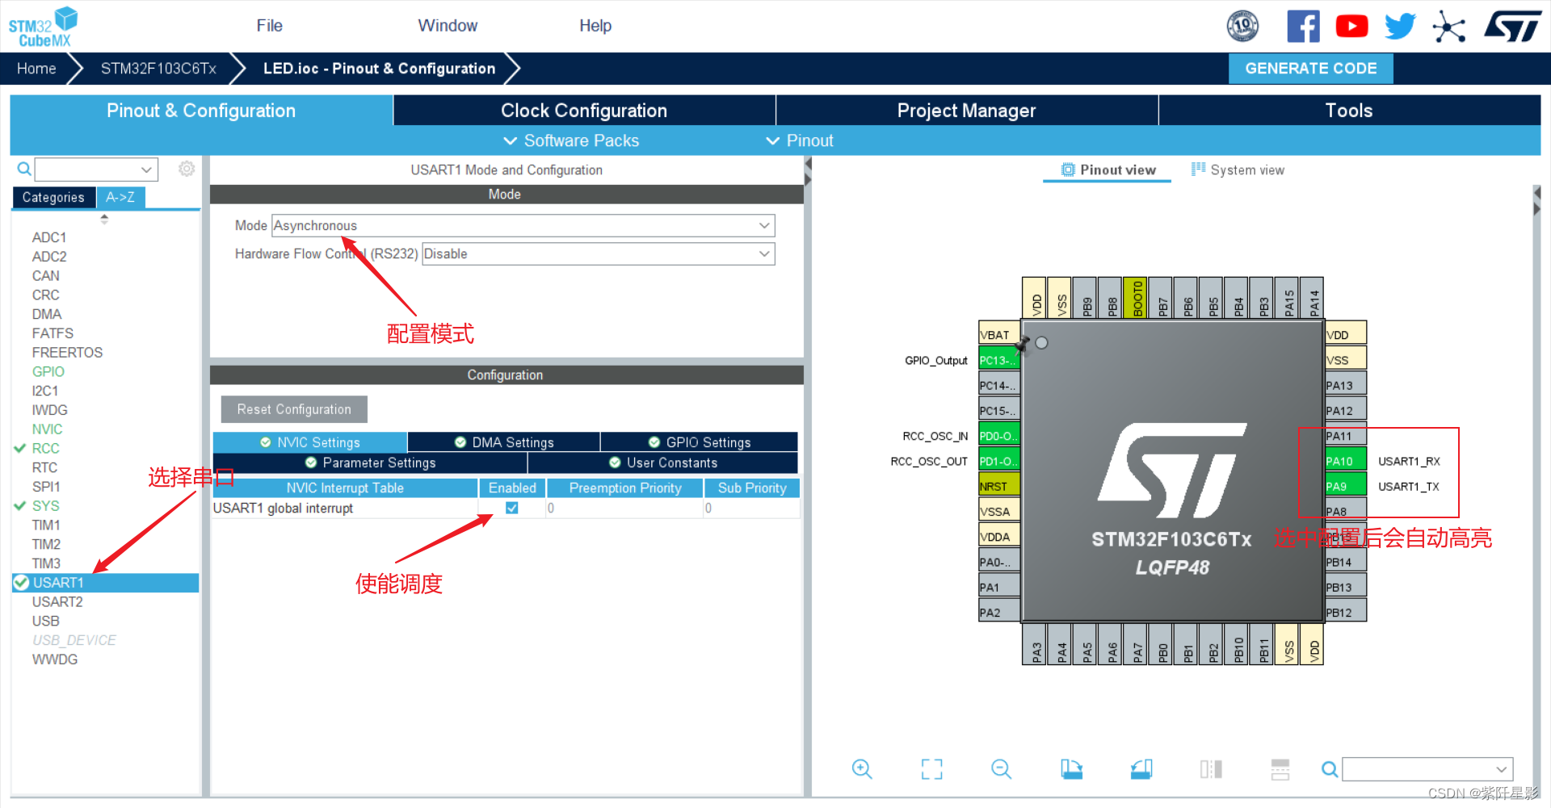1551x808 pixels.
Task: Zoom out on the pinout view
Action: pyautogui.click(x=1001, y=769)
